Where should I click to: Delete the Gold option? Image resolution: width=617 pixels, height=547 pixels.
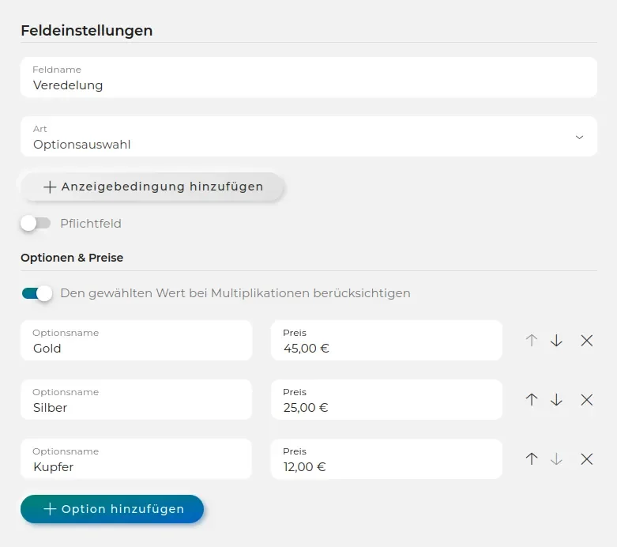tap(587, 340)
